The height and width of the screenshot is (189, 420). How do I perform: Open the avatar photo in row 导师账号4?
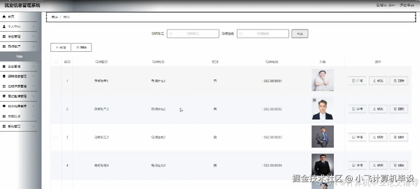pyautogui.click(x=322, y=165)
